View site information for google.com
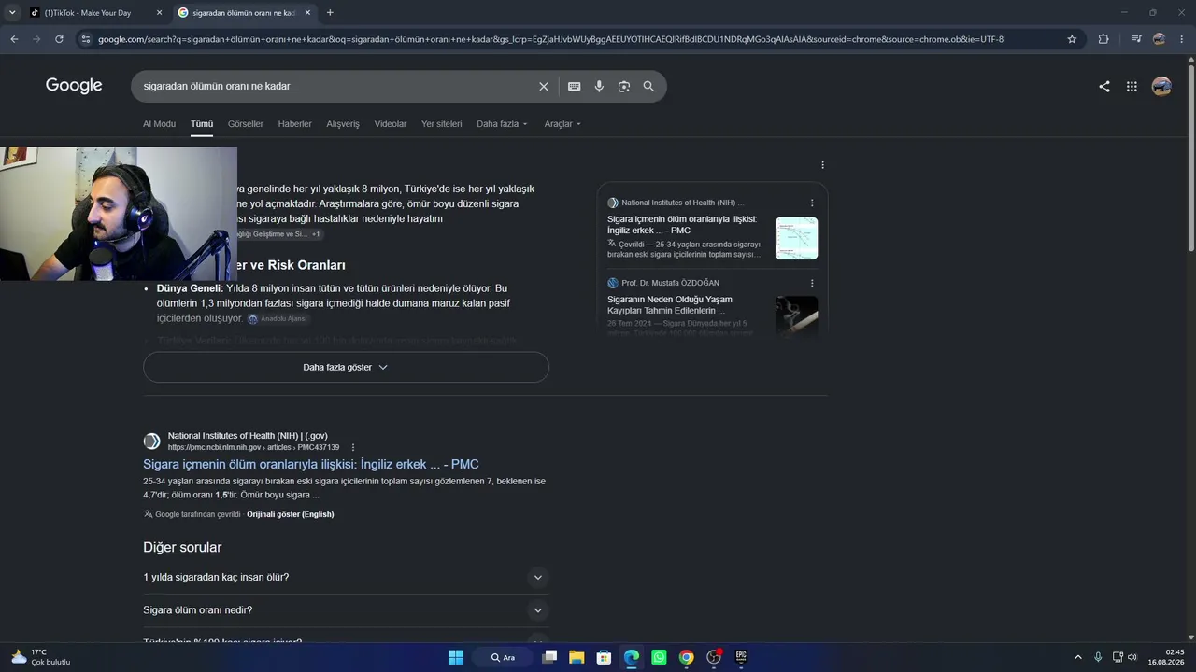 86,39
